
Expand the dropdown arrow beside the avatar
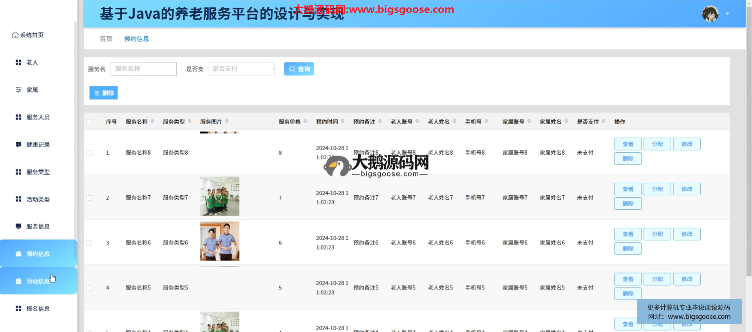[x=727, y=14]
